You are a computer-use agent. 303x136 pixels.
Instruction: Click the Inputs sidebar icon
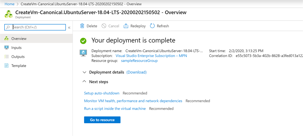click(7, 48)
